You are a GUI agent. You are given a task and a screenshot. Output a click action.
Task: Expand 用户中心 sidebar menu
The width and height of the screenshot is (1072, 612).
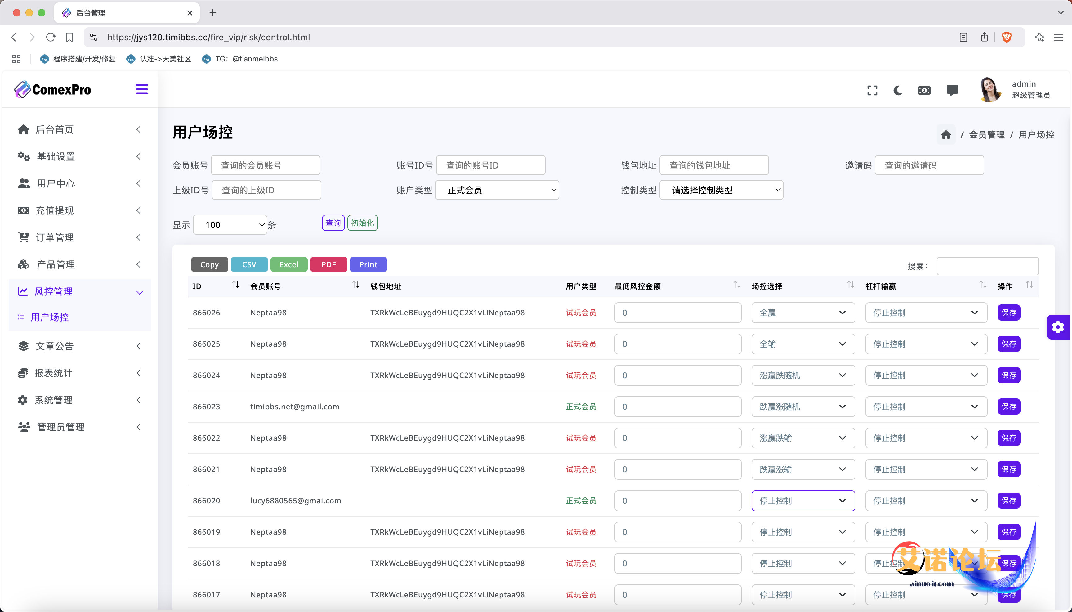pyautogui.click(x=80, y=183)
